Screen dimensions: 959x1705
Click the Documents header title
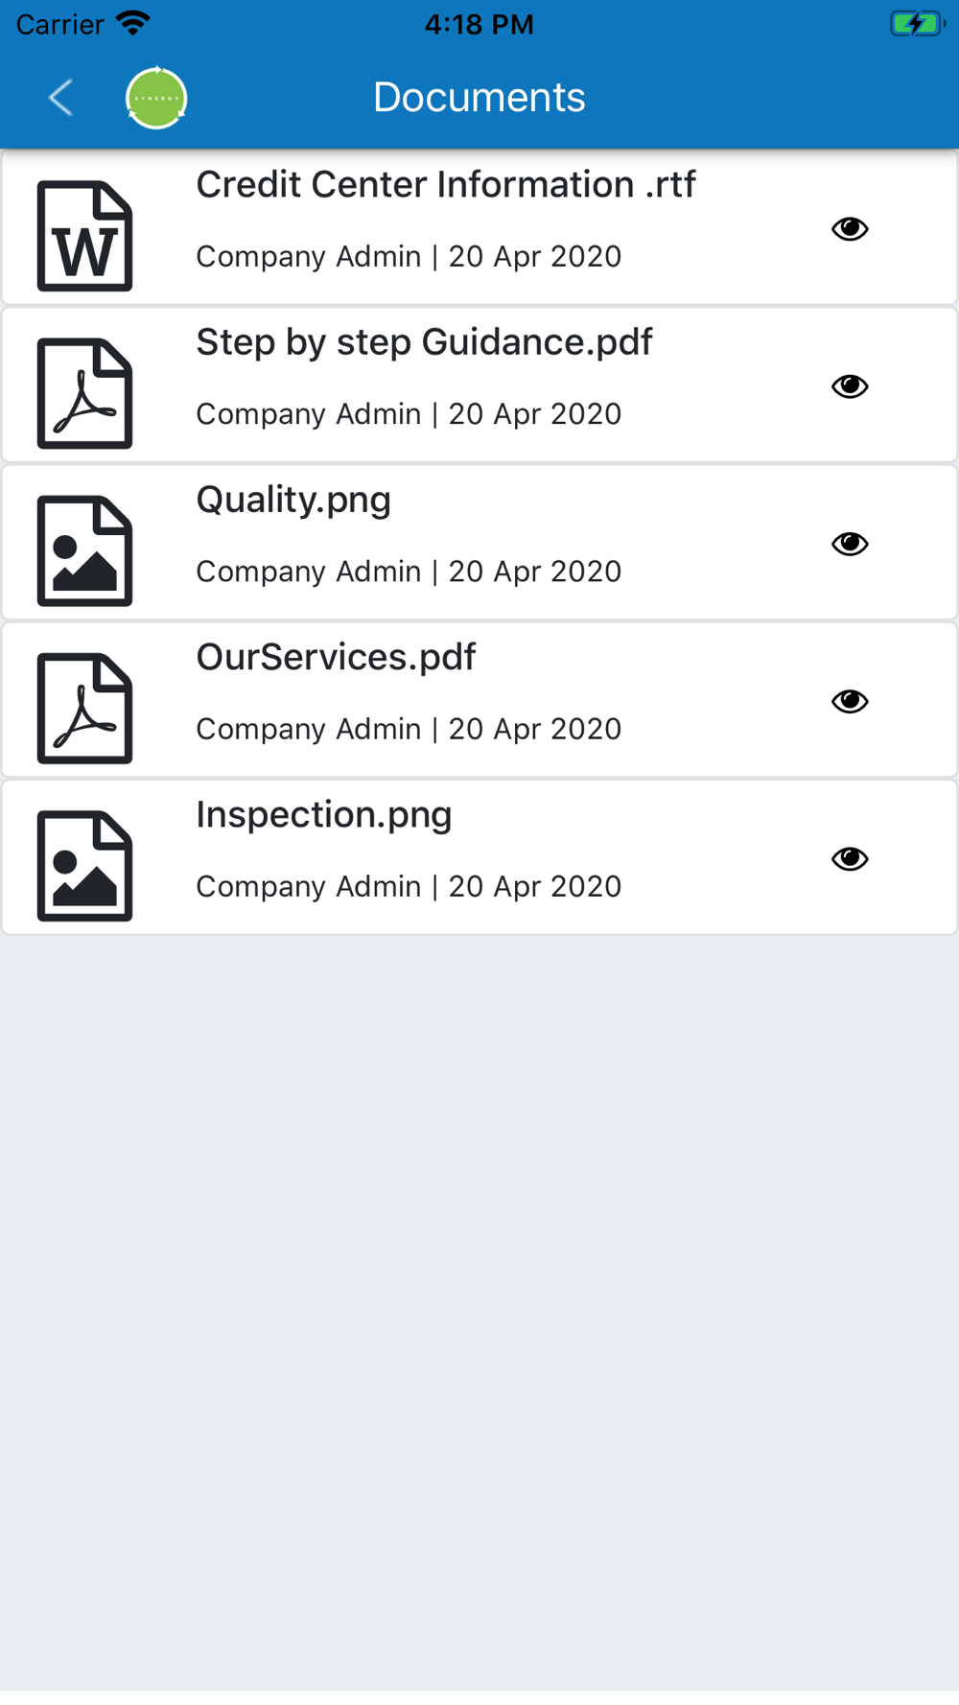tap(479, 97)
